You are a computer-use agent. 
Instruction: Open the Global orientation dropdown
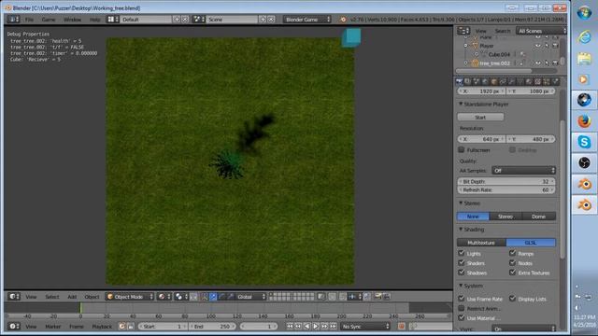coord(251,297)
